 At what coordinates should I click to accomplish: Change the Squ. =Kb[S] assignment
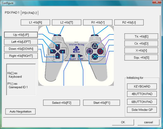click(141, 58)
